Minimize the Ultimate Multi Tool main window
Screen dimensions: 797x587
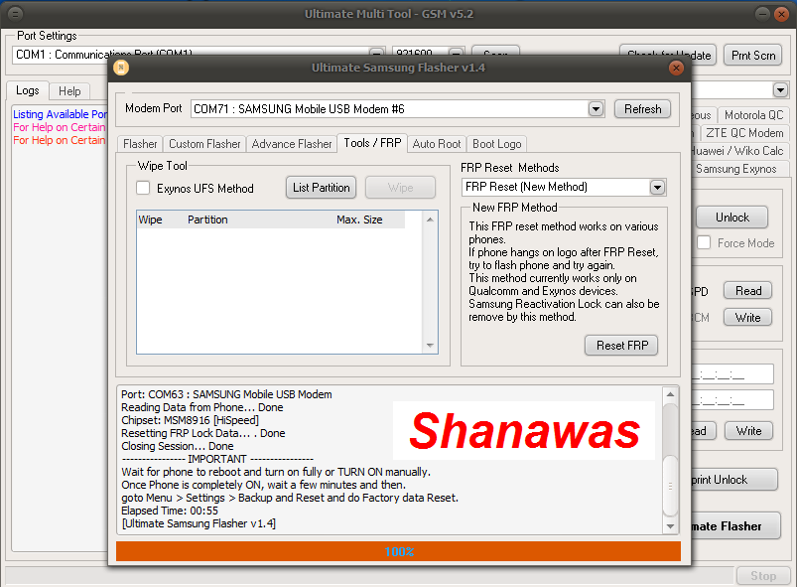(x=762, y=14)
